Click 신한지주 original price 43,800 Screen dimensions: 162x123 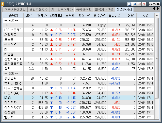click(101, 59)
